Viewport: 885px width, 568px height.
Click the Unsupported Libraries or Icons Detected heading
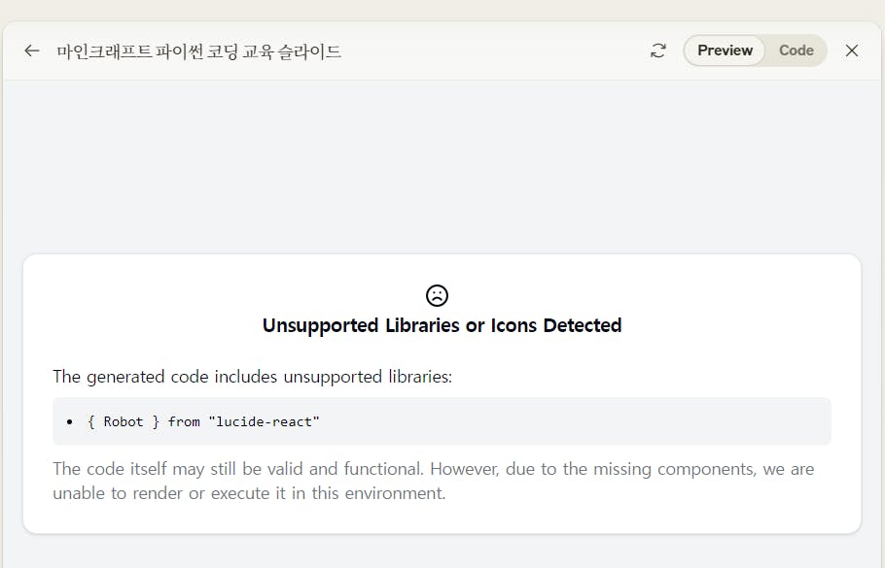tap(442, 325)
